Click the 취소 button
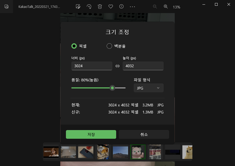Screen dimensions: 235x166 [144, 134]
